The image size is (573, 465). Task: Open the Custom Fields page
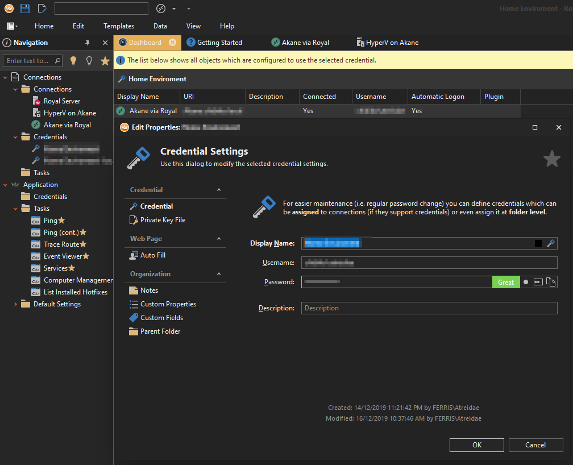(161, 318)
